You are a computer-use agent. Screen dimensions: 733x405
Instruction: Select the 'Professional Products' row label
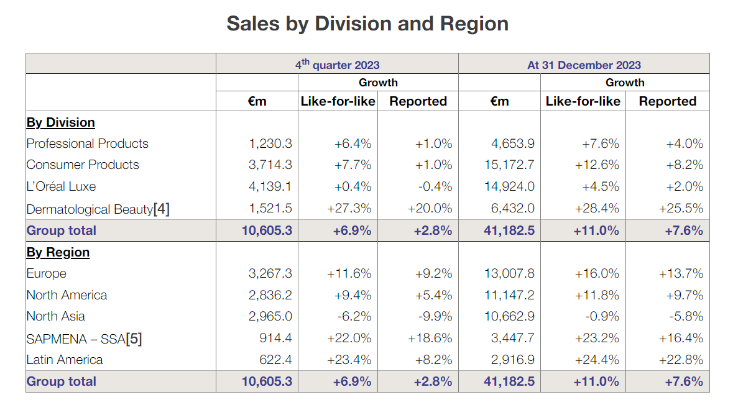click(88, 143)
